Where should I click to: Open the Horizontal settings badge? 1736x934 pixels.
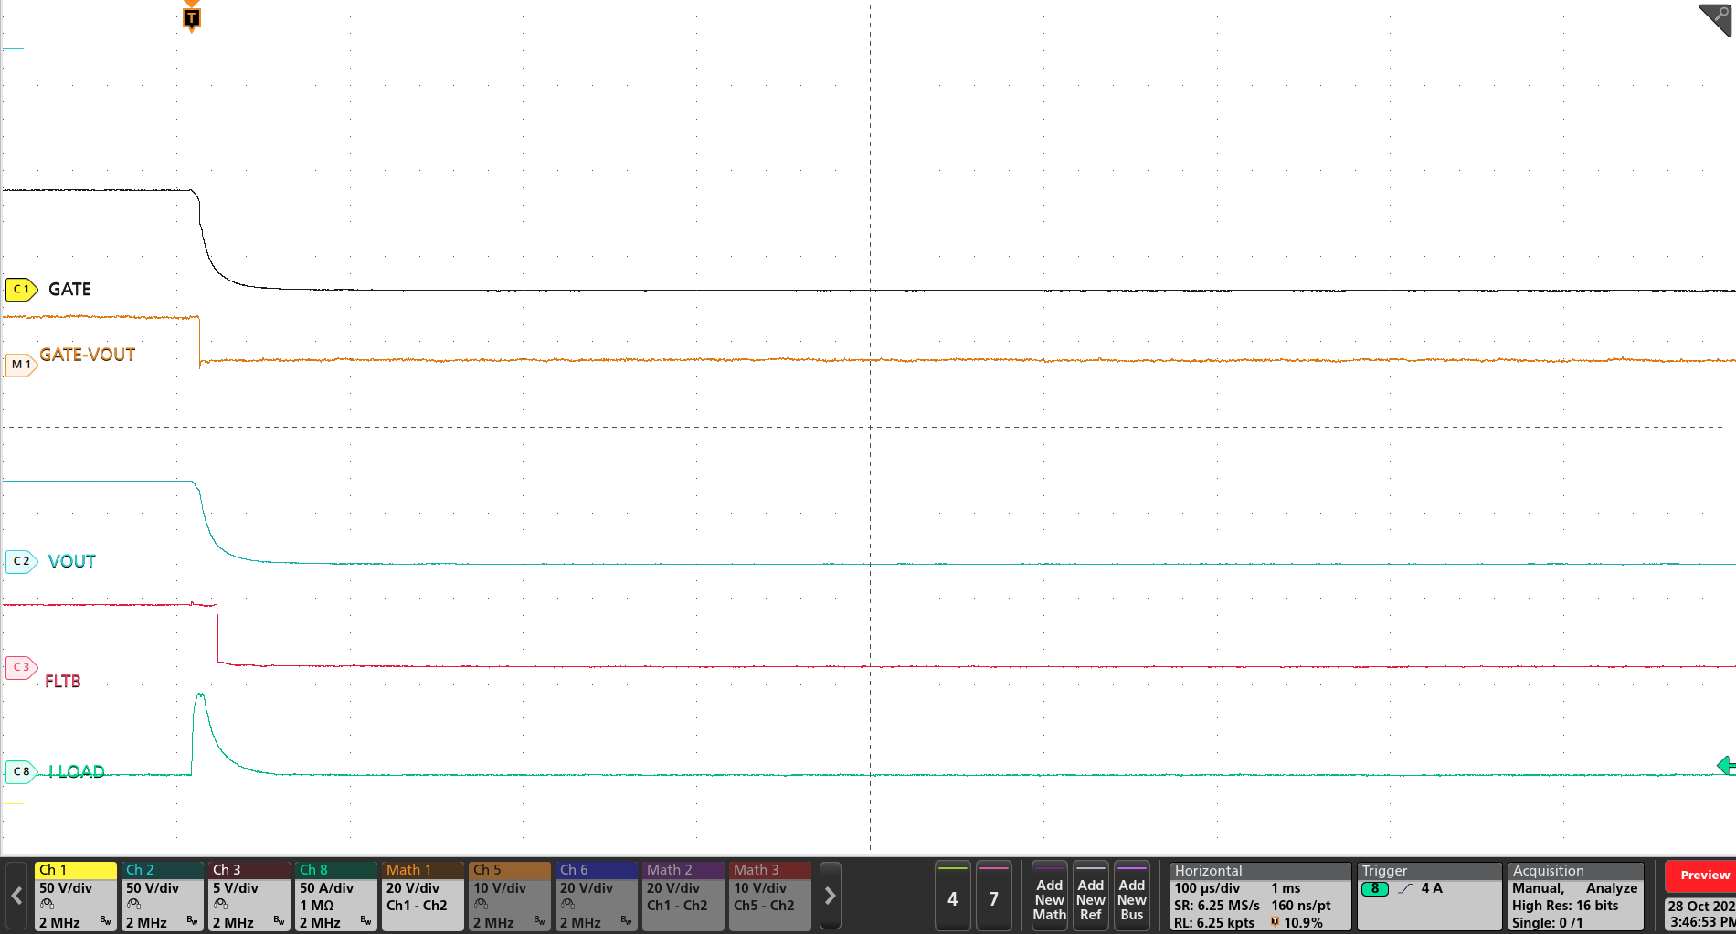click(x=1259, y=896)
